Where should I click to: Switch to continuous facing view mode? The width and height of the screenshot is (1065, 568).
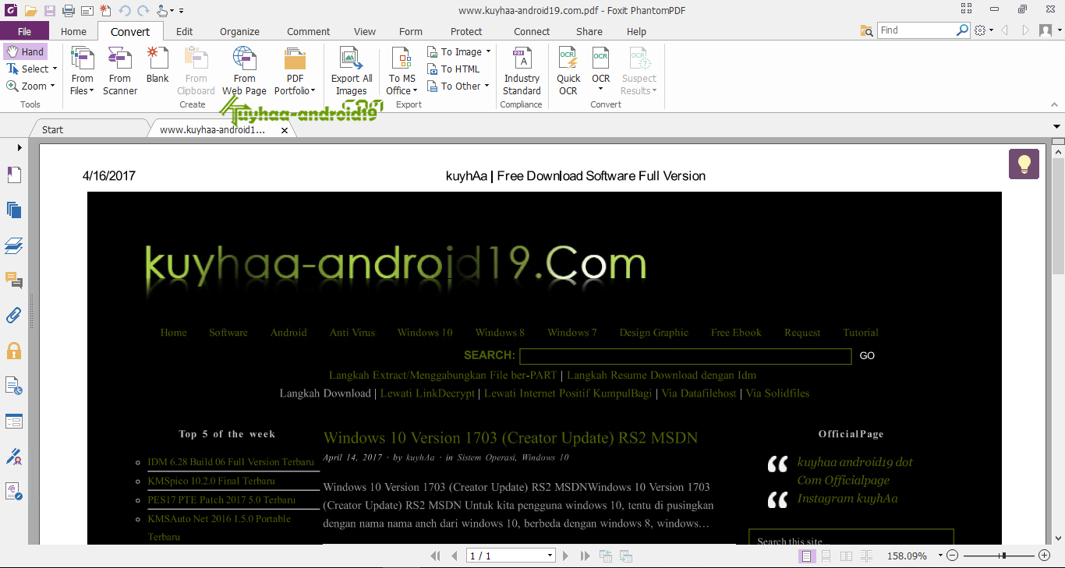(x=866, y=556)
